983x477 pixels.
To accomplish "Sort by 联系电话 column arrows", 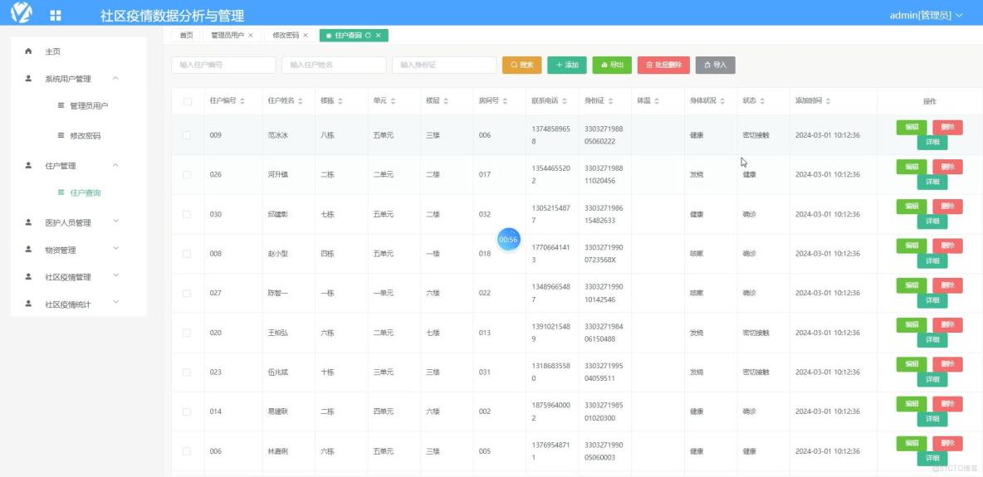I will (x=565, y=101).
